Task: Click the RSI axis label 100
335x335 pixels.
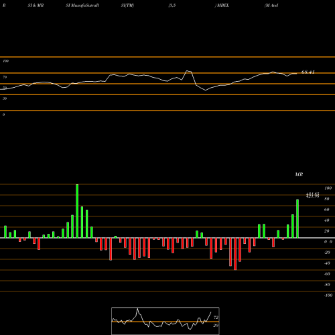Action: 6,61
